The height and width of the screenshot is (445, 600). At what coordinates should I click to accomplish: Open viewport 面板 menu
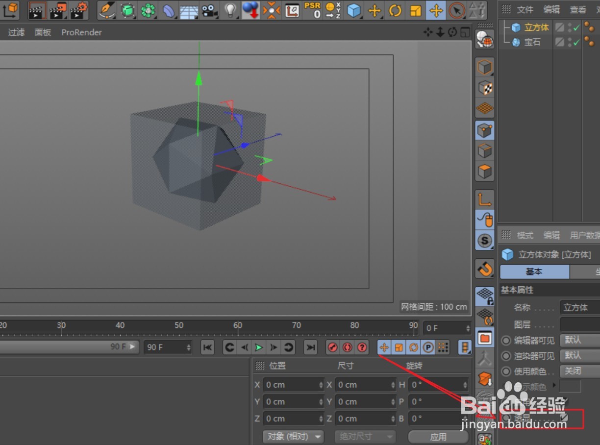click(43, 32)
